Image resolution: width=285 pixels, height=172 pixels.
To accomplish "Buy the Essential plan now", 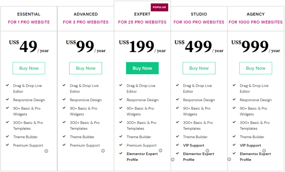I will [29, 68].
